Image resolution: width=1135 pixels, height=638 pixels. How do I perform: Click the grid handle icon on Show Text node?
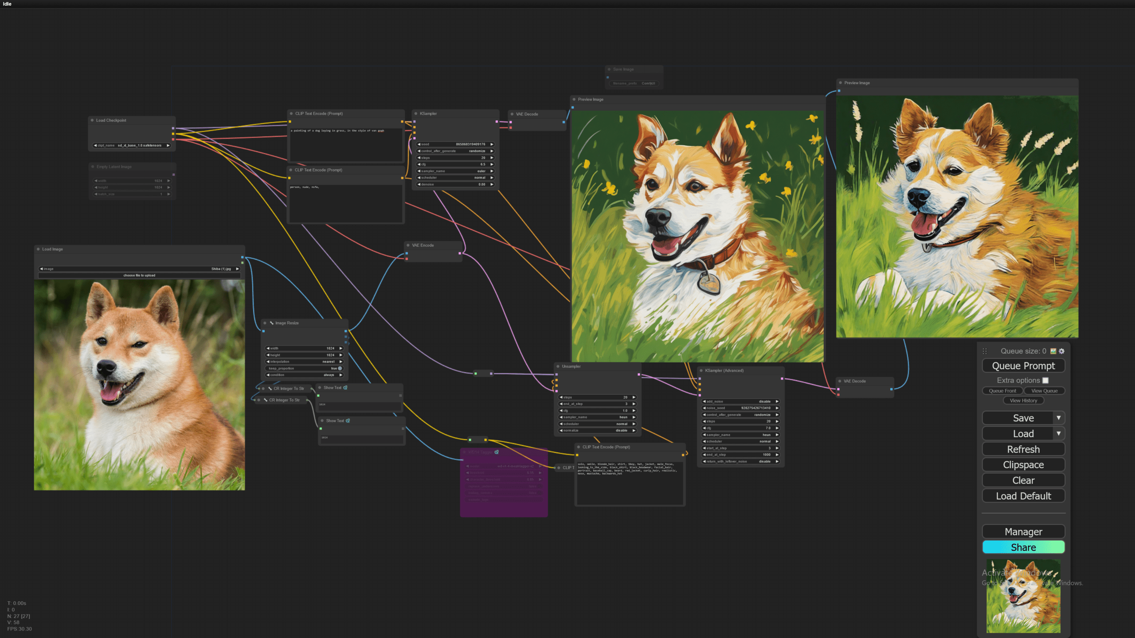(x=400, y=395)
